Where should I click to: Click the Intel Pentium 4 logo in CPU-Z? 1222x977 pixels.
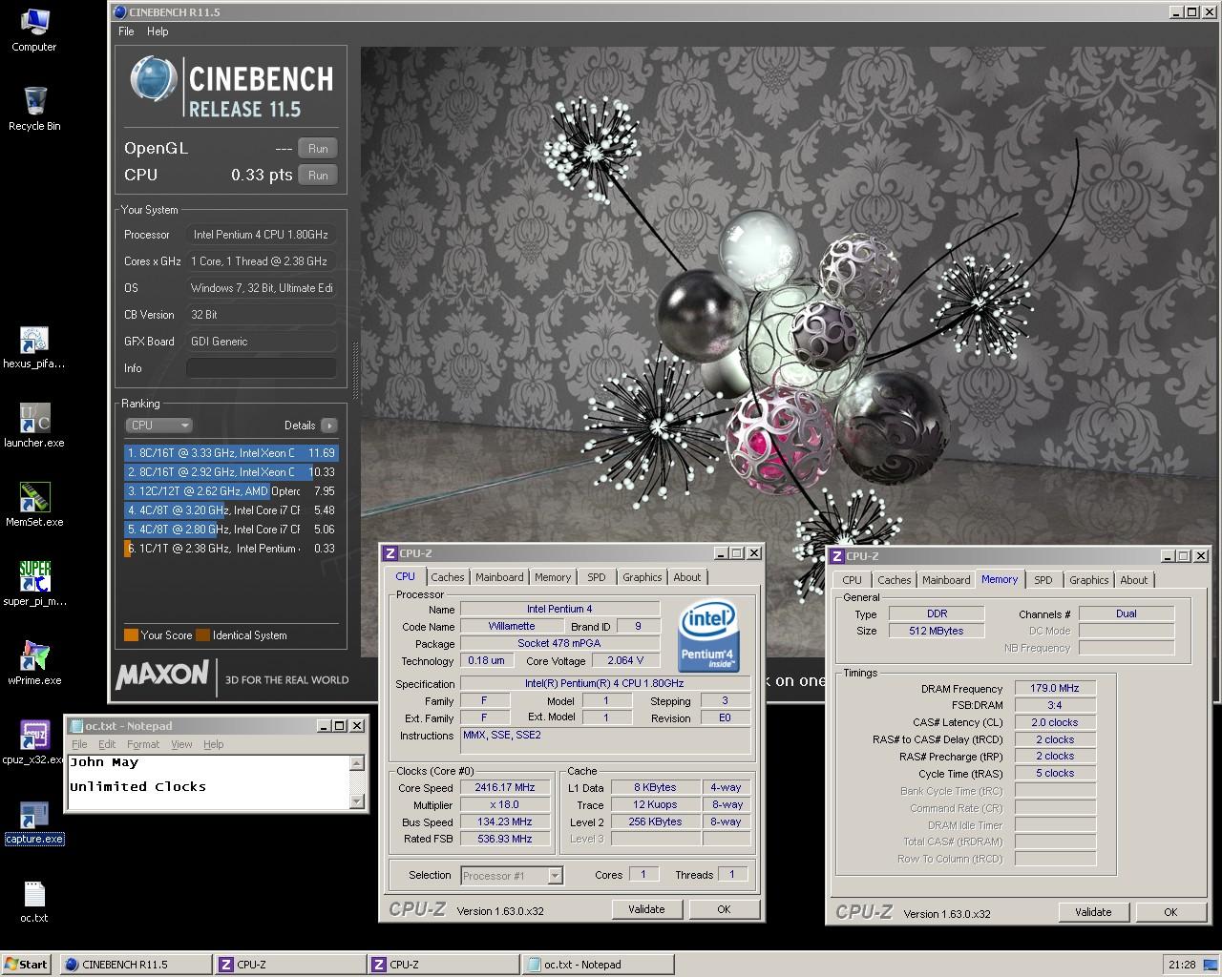pyautogui.click(x=707, y=637)
